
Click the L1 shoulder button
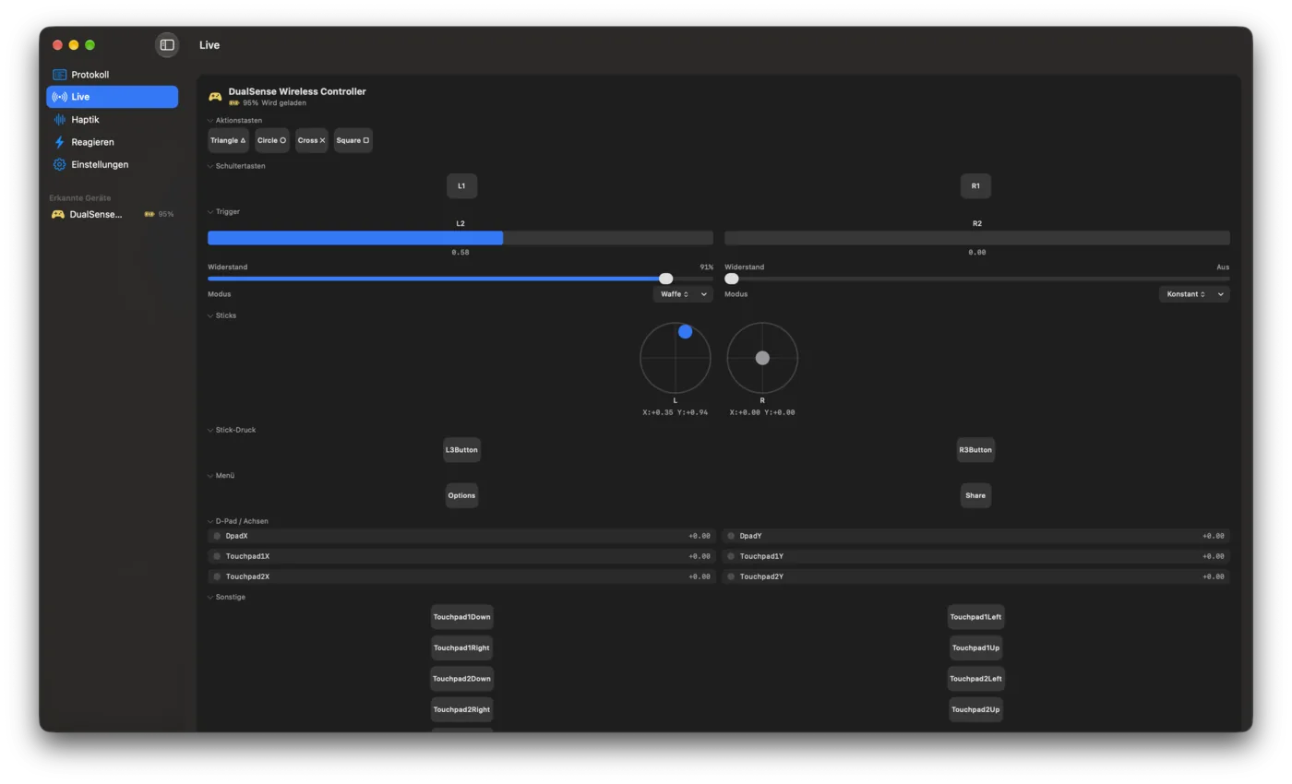(461, 186)
